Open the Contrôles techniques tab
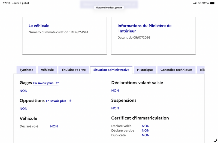This screenshot has width=218, height=143. tap(176, 70)
